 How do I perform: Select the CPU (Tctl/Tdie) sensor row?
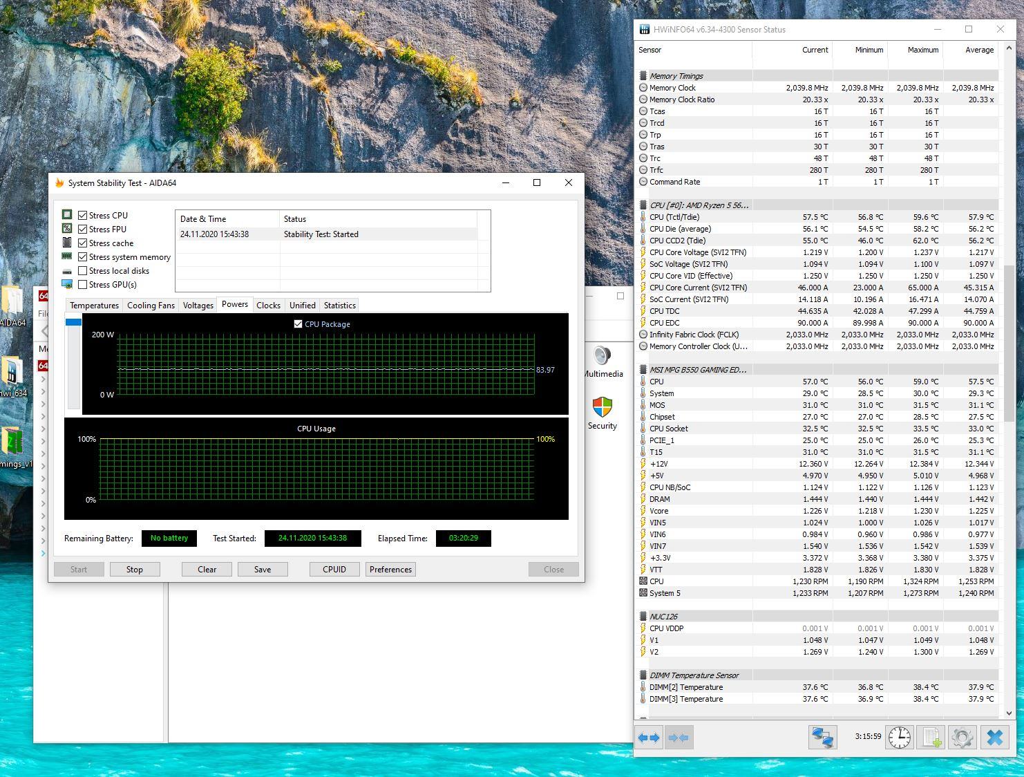pos(817,217)
